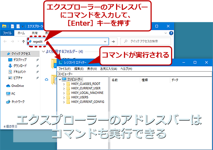This screenshot has height=150, width=213.
Task: Click the OneDrive cloud status icon in file list
Action: click(x=47, y=80)
